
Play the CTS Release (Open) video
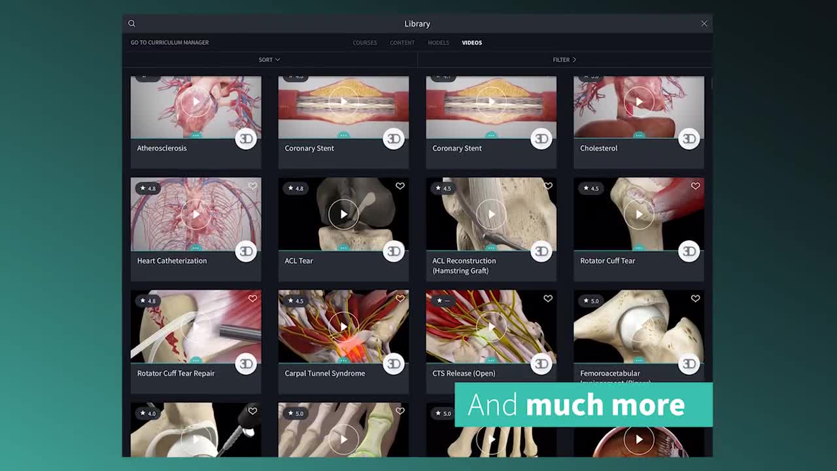coord(491,326)
